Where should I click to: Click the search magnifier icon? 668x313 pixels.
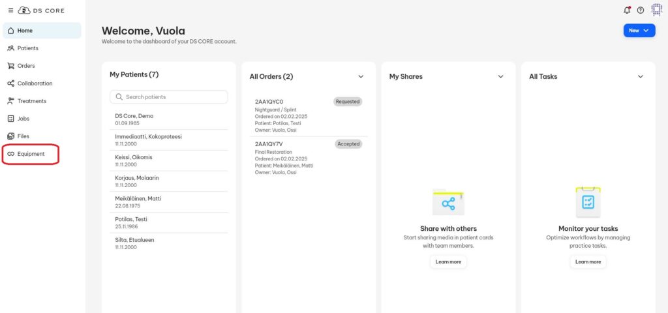[x=119, y=97]
